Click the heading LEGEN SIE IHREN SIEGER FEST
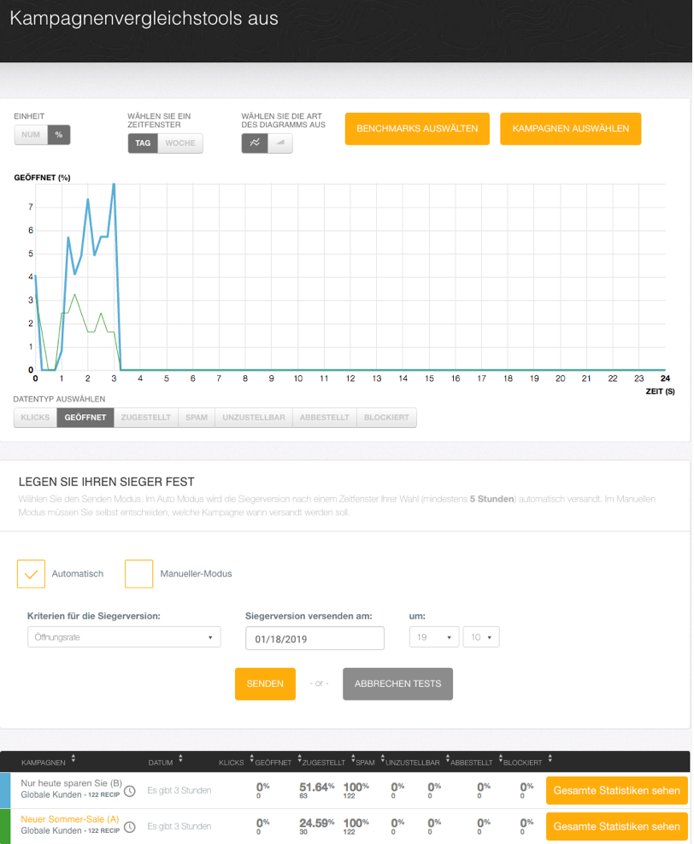This screenshot has width=694, height=844. pos(107,482)
